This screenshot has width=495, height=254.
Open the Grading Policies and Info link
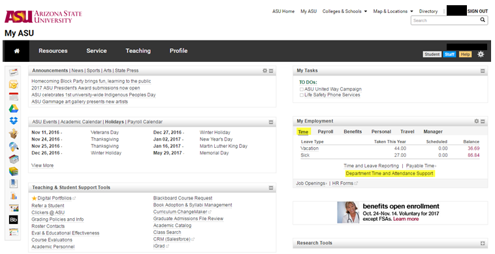click(x=57, y=219)
